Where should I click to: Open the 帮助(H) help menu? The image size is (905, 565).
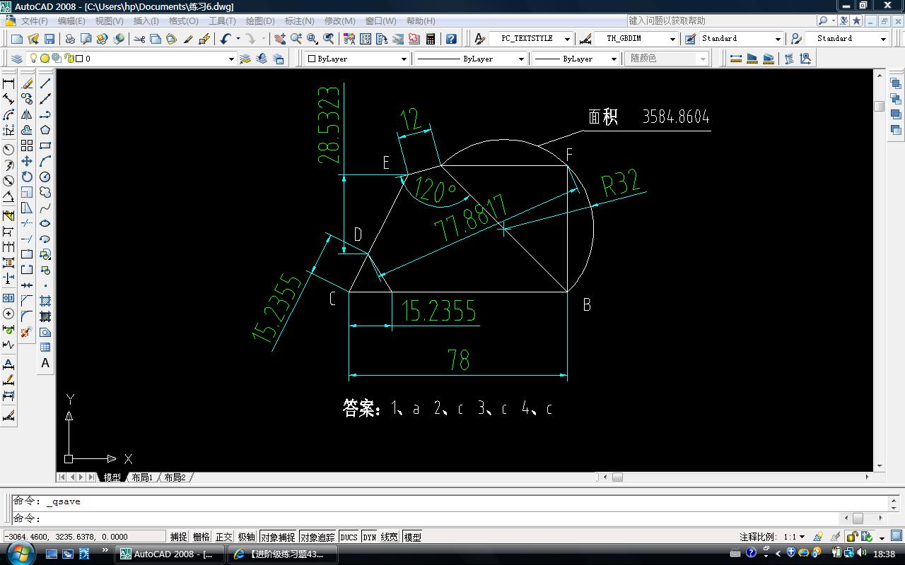[421, 21]
